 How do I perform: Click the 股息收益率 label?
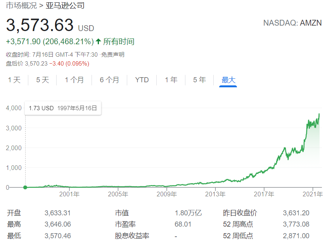[x=132, y=236]
